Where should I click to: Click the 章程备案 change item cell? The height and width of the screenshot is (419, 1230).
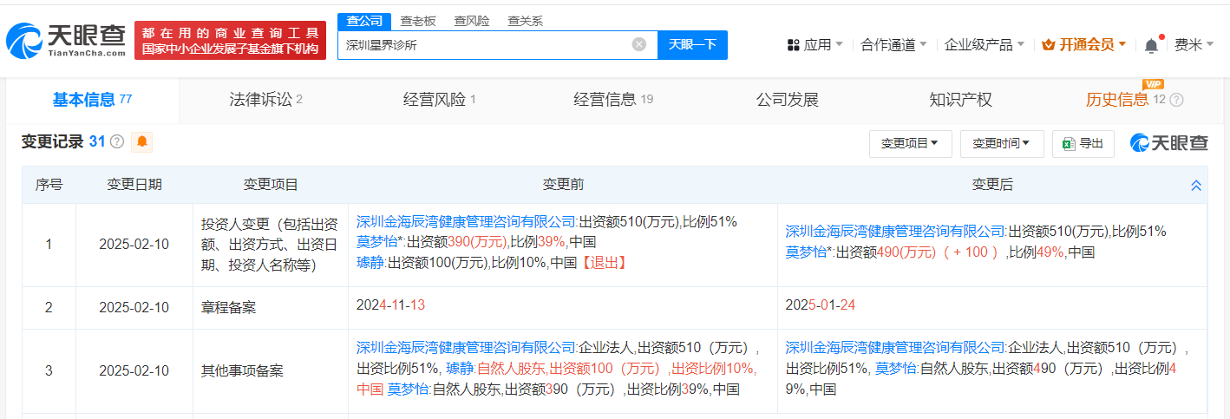[271, 308]
